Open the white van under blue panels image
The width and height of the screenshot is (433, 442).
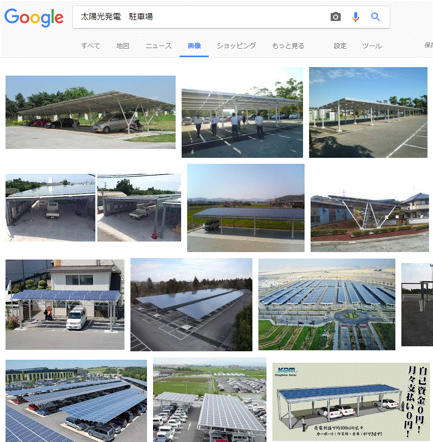point(65,305)
